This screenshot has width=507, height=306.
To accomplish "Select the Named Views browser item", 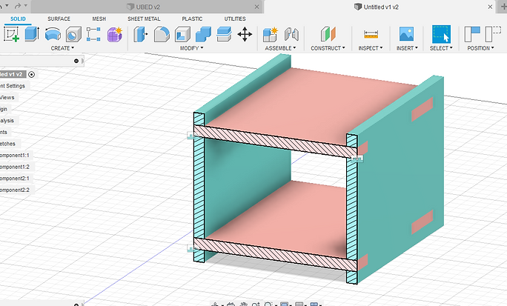I will tap(7, 98).
